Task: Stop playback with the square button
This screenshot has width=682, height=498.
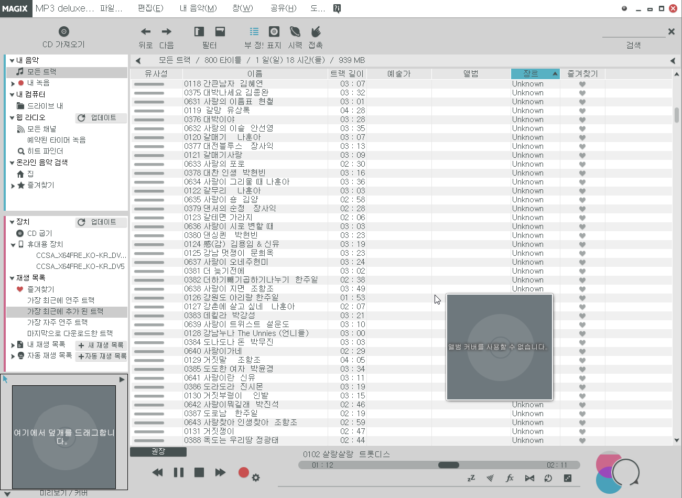Action: tap(199, 472)
